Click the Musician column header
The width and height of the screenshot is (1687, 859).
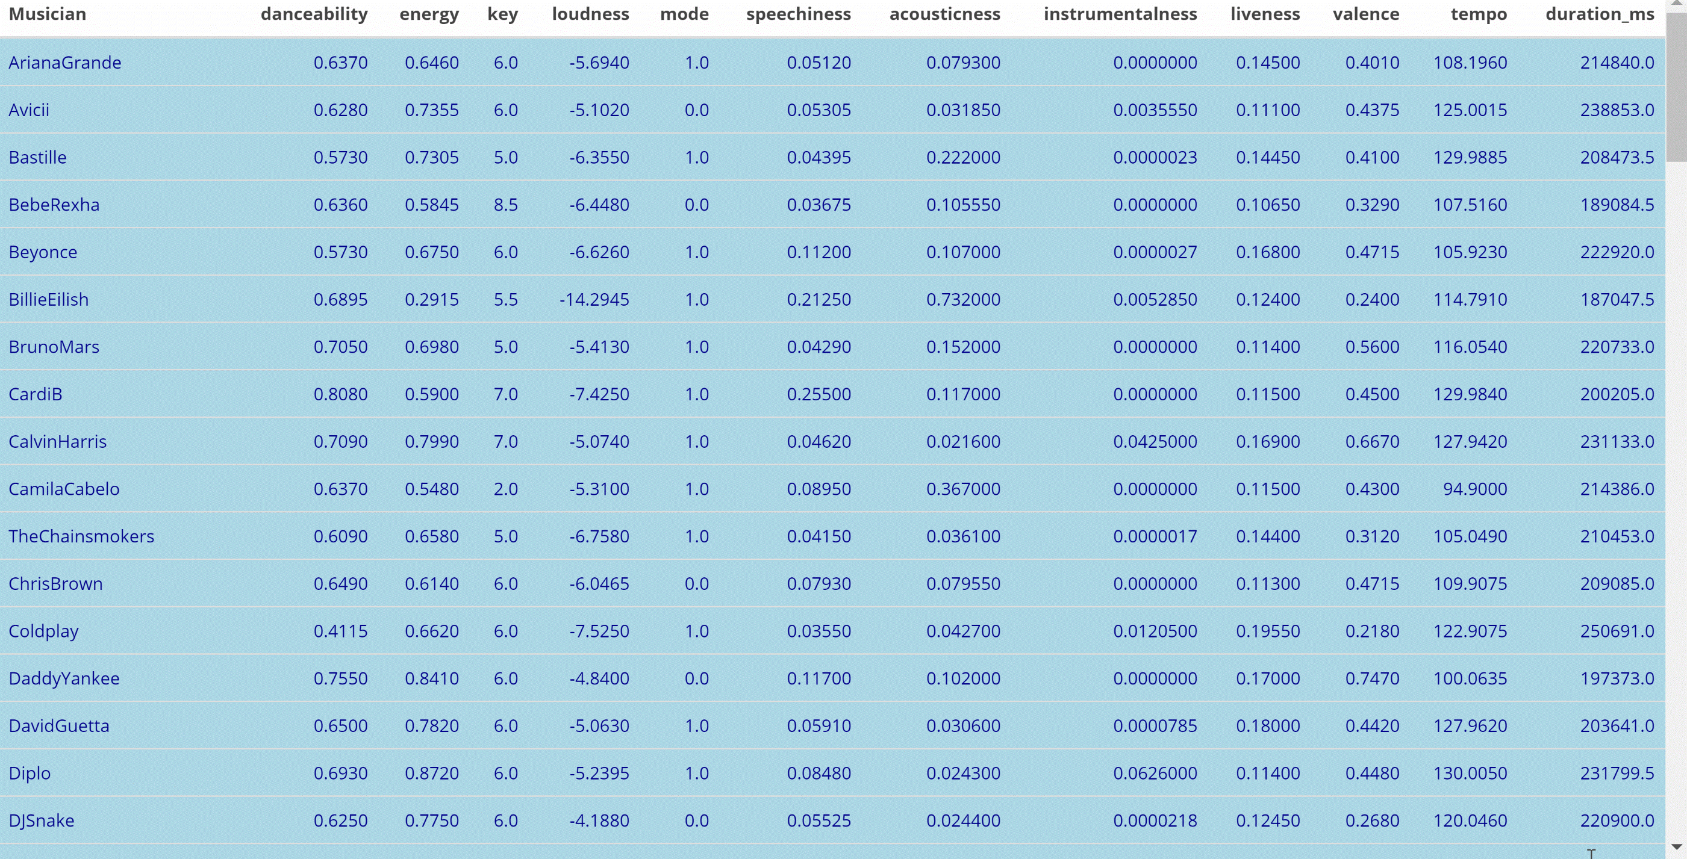point(47,14)
